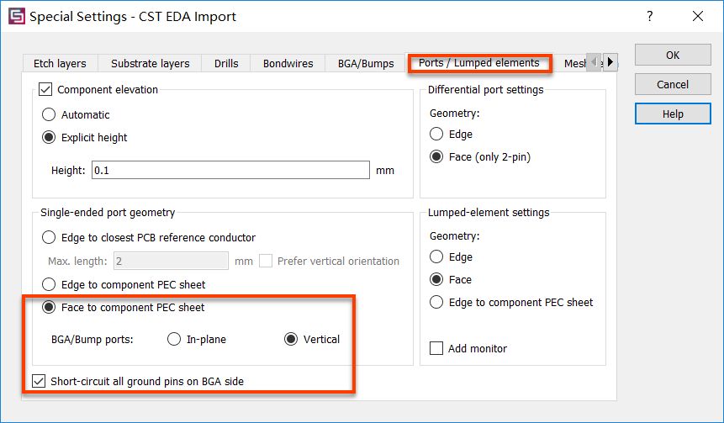Confirm settings with OK button

pyautogui.click(x=673, y=55)
